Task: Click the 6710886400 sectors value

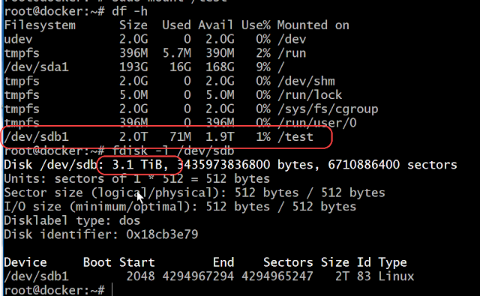Action: click(364, 165)
